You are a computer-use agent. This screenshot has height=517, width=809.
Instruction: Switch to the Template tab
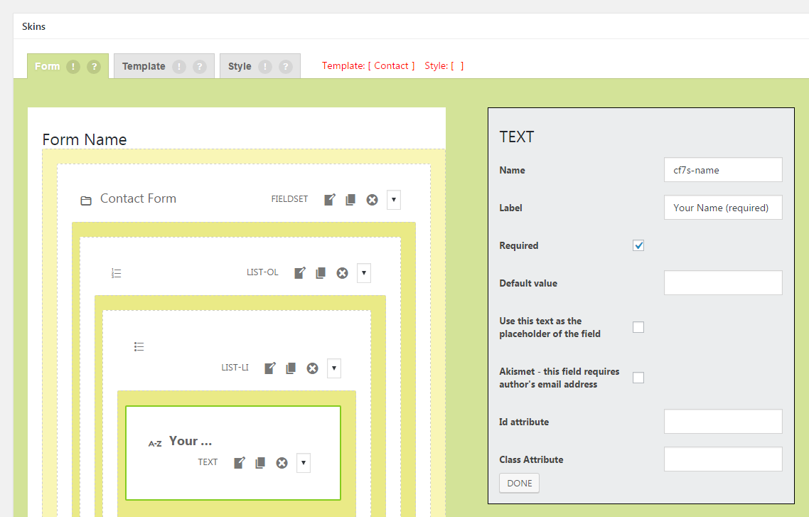pos(144,67)
